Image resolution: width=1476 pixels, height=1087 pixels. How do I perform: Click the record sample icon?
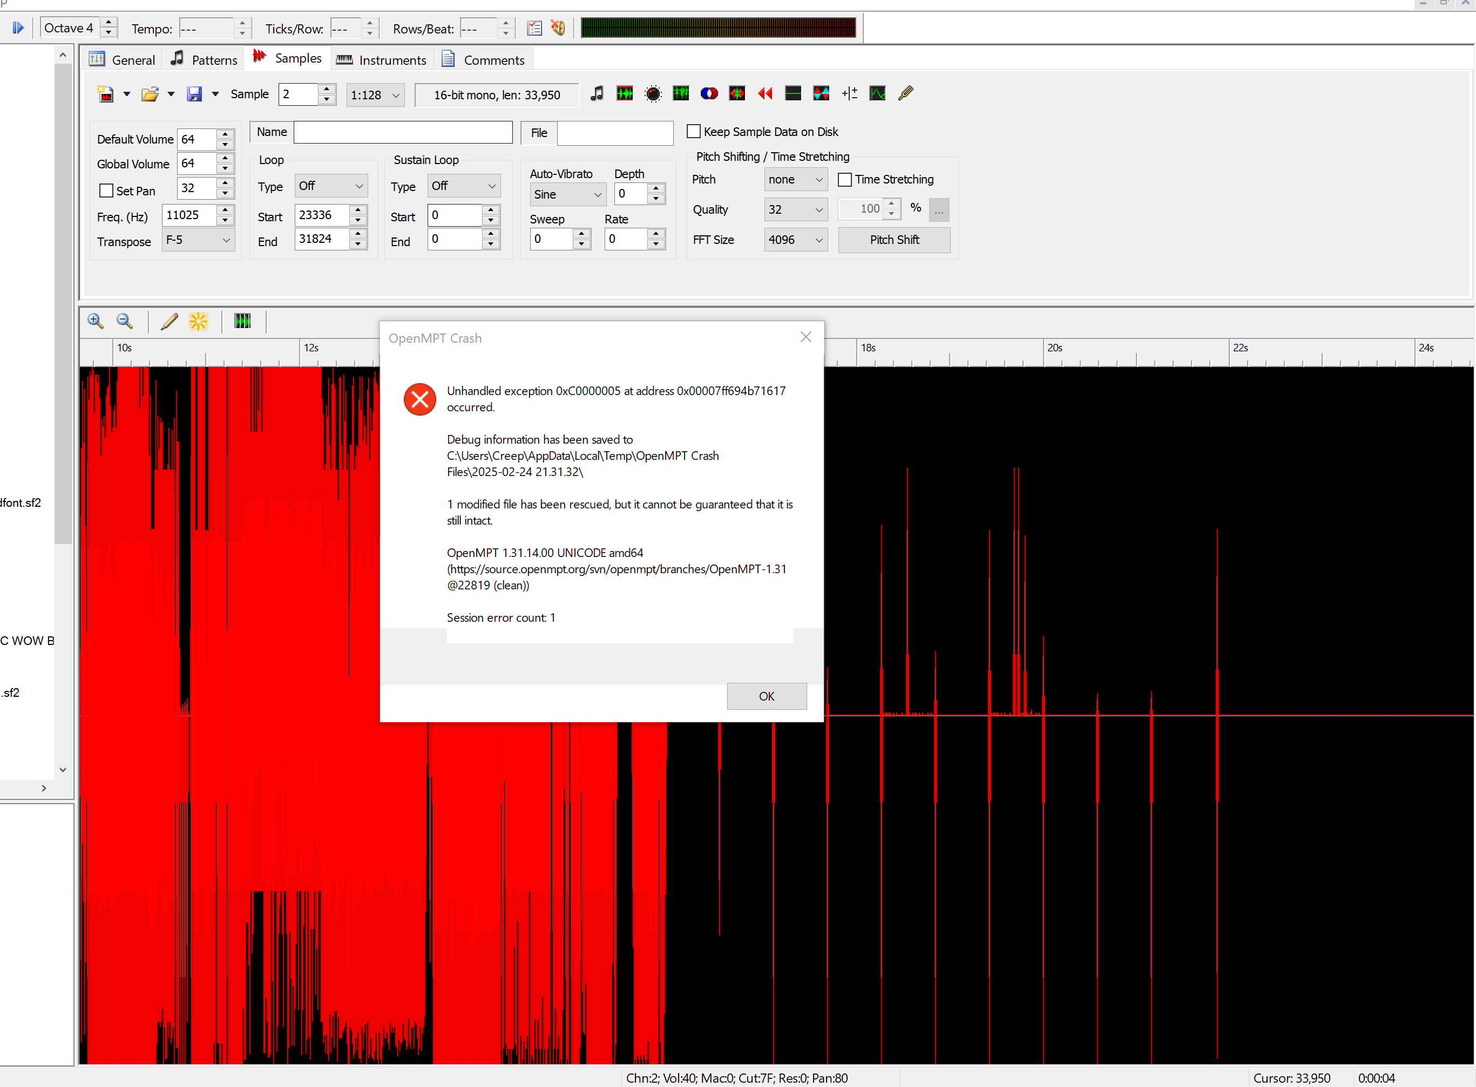(653, 94)
